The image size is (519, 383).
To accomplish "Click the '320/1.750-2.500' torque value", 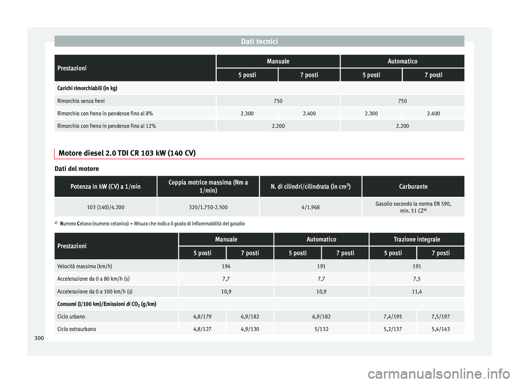I will click(x=208, y=207).
